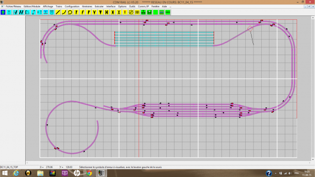The image size is (315, 177).
Task: Select the loop track tool
Action: (x=70, y=12)
